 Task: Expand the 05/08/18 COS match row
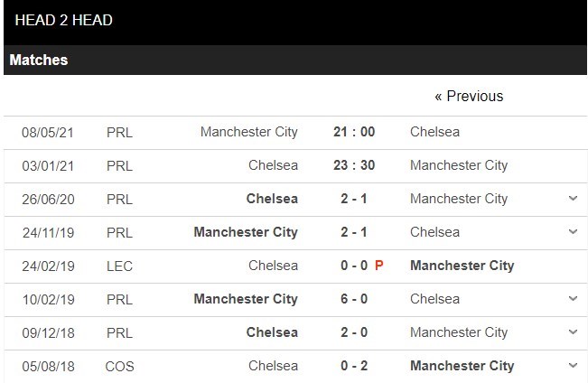[x=573, y=366]
